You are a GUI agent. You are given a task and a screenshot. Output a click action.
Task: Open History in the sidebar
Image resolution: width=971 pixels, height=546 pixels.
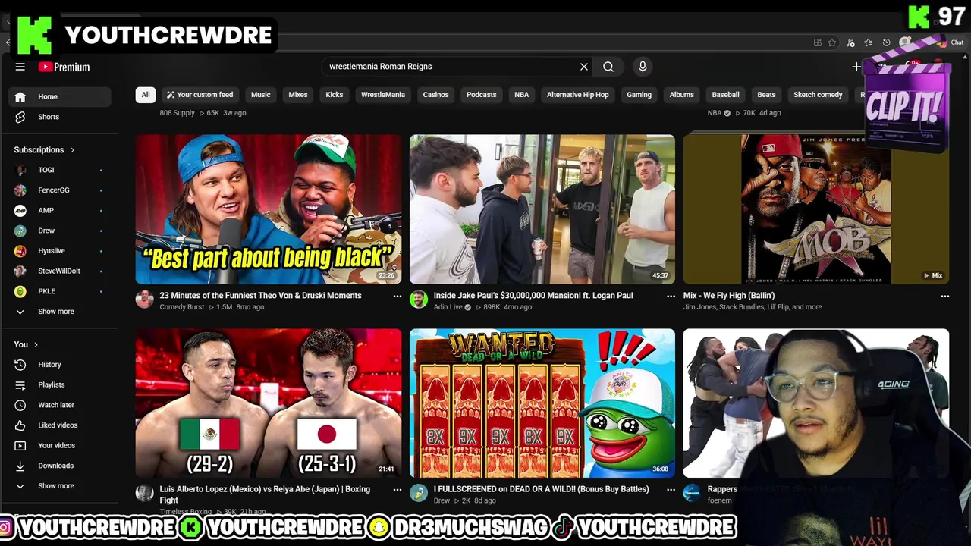click(x=60, y=365)
